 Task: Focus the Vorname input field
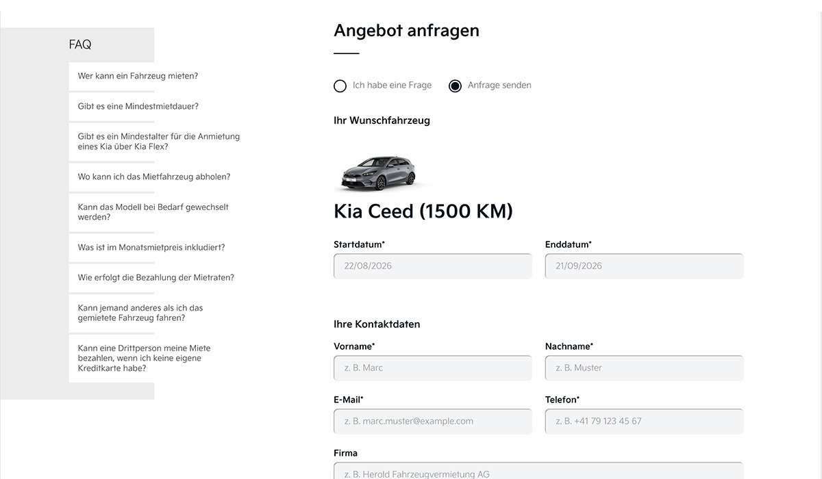pyautogui.click(x=433, y=368)
